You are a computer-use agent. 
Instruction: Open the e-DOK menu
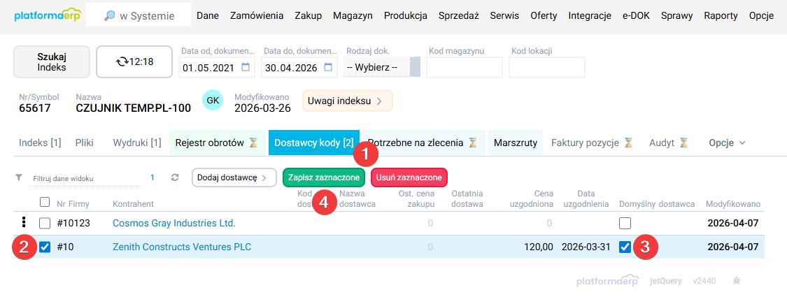636,16
